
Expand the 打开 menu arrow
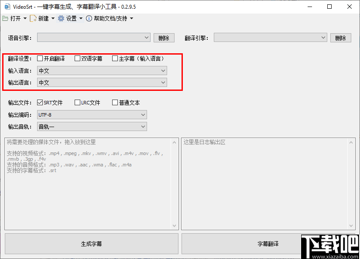point(25,18)
